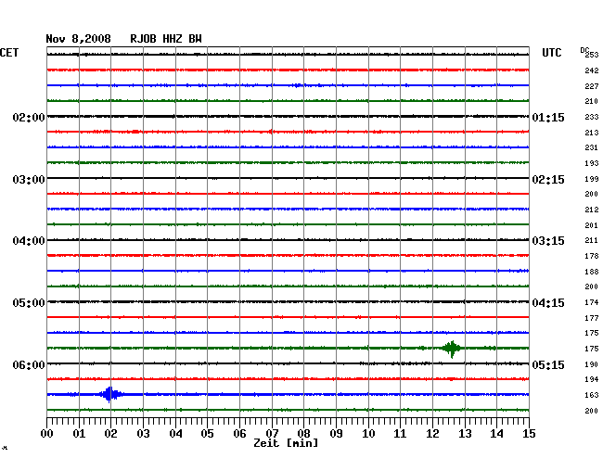This screenshot has height=458, width=603.
Task: Click the minute axis label "03"
Action: [143, 434]
